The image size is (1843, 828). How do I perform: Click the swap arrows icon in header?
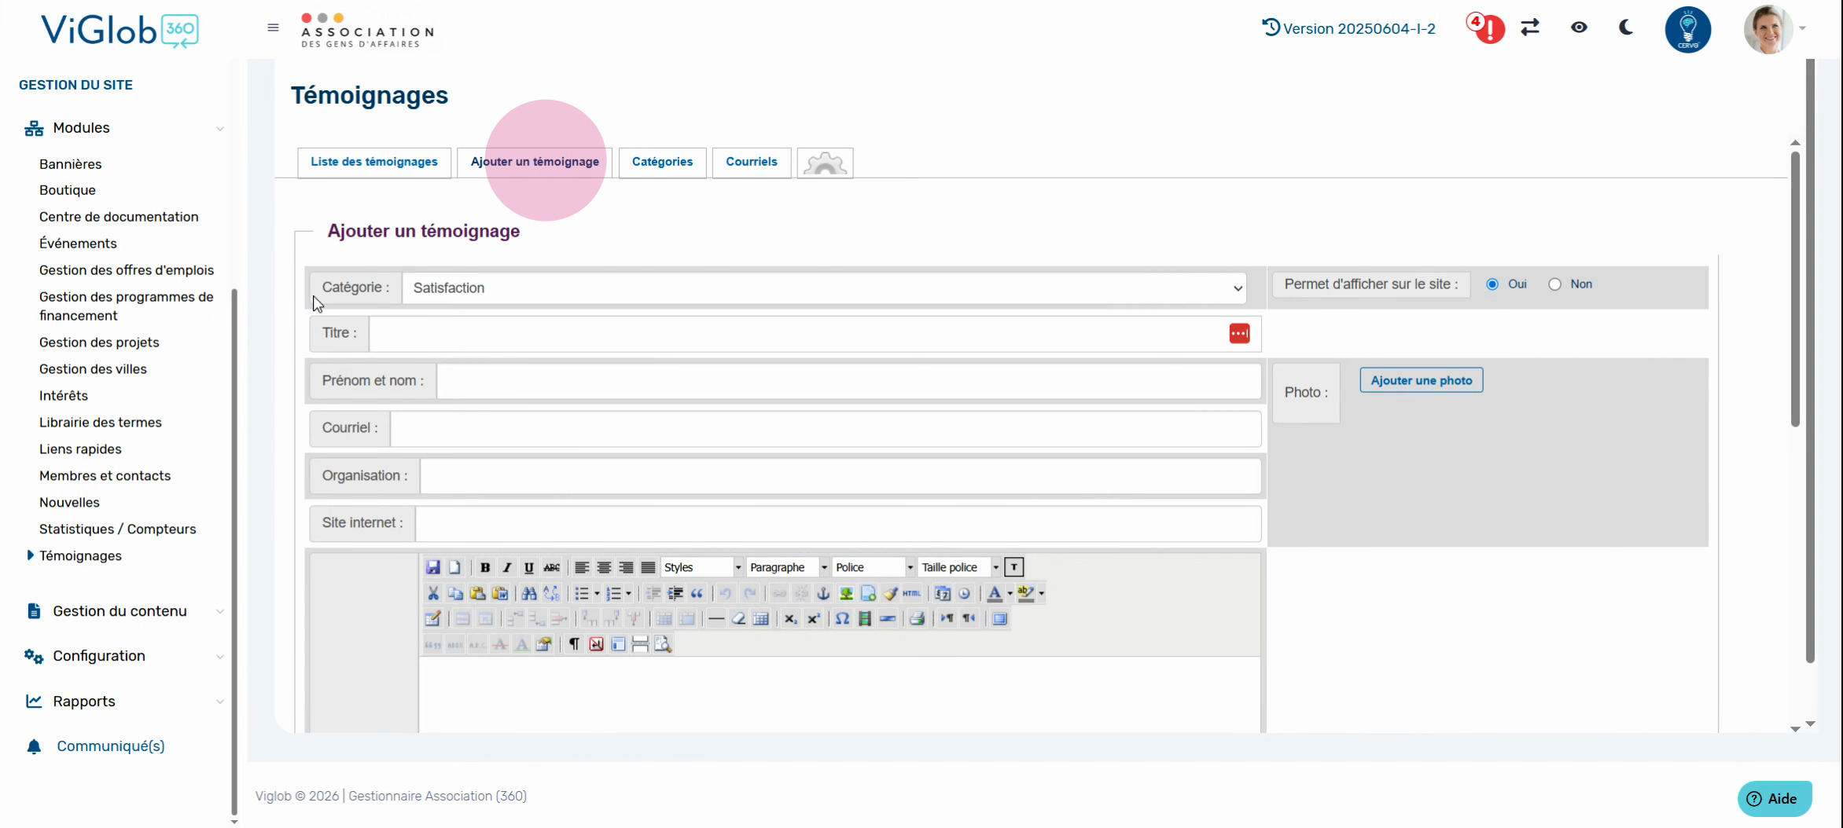click(x=1530, y=28)
